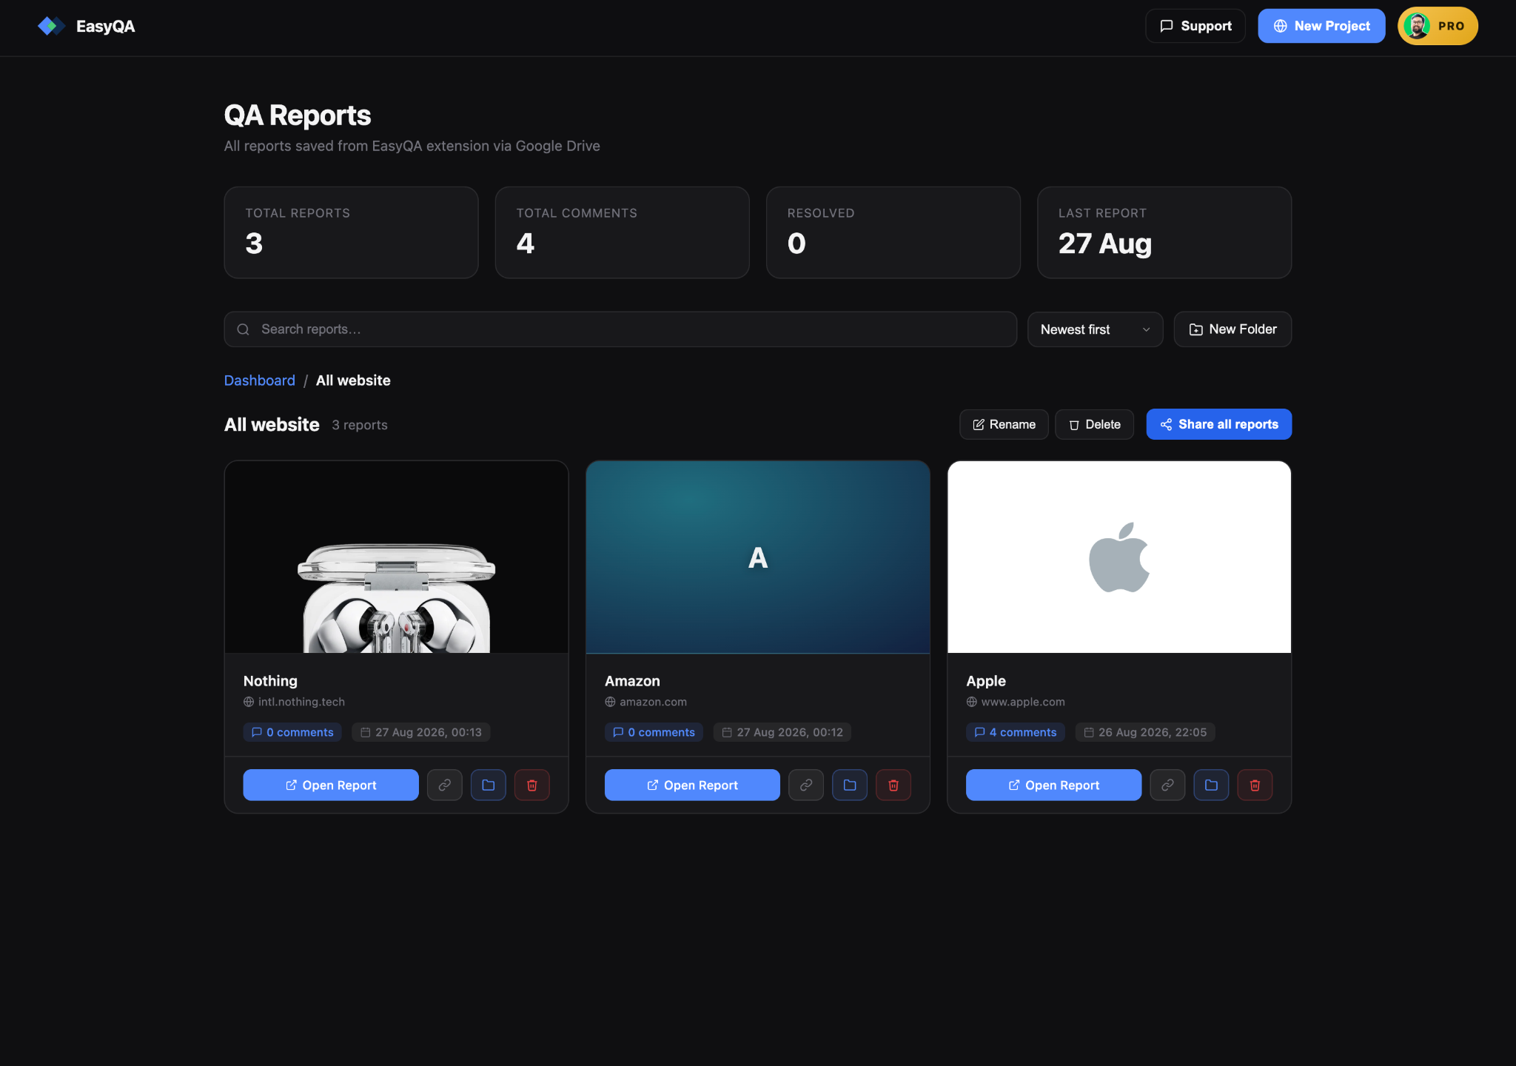Copy link for Apple report

pyautogui.click(x=1168, y=785)
